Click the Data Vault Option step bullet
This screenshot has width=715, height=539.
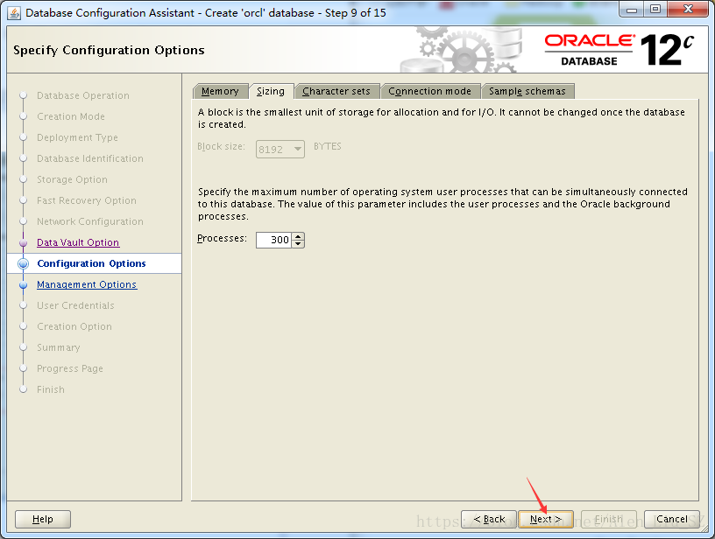(x=24, y=242)
